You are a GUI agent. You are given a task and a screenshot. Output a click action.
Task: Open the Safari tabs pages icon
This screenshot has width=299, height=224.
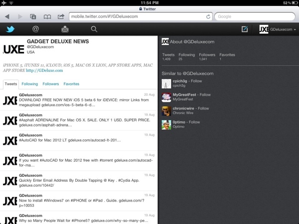pyautogui.click(x=33, y=16)
